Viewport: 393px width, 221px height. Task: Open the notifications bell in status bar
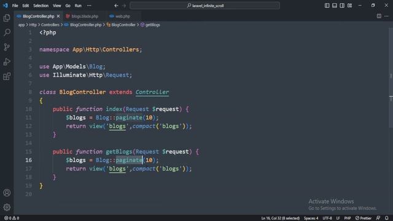click(387, 218)
